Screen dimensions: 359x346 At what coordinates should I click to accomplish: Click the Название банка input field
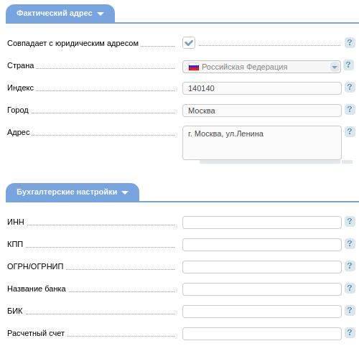(x=262, y=289)
